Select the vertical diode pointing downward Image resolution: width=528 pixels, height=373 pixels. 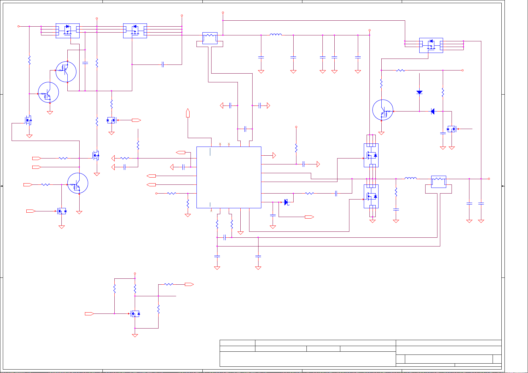(419, 92)
